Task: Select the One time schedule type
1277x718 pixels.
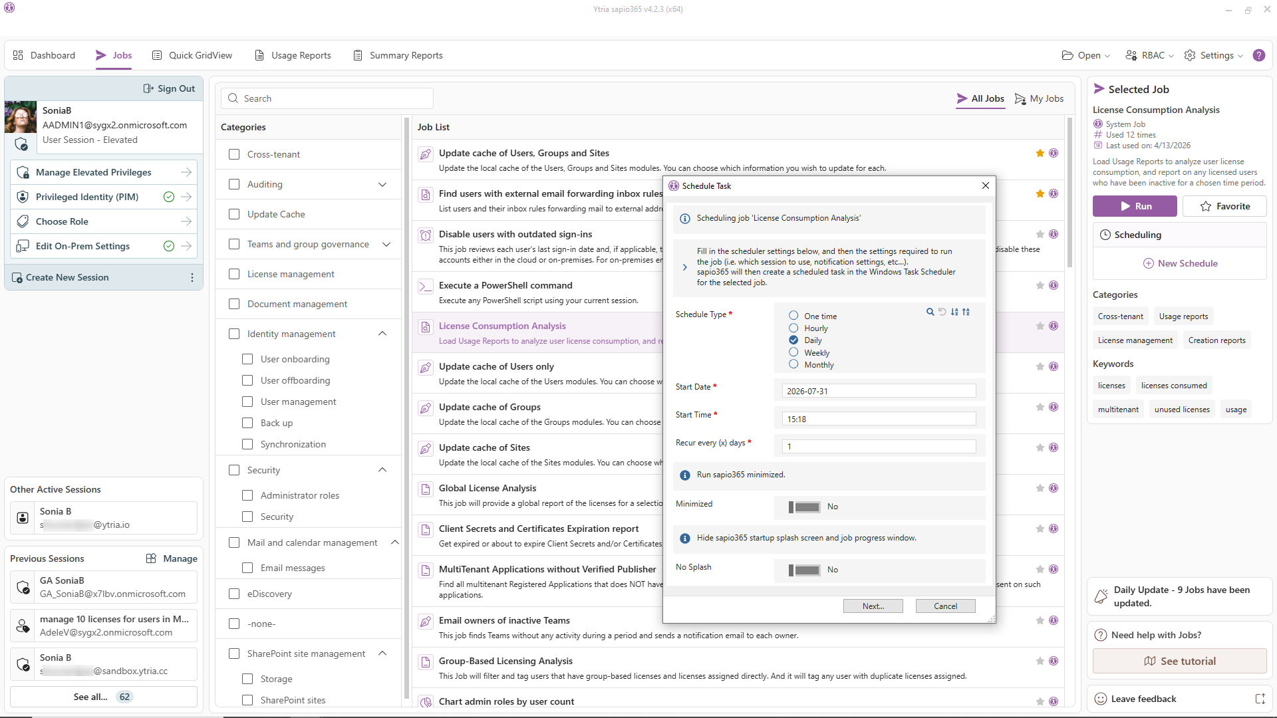Action: pos(793,316)
